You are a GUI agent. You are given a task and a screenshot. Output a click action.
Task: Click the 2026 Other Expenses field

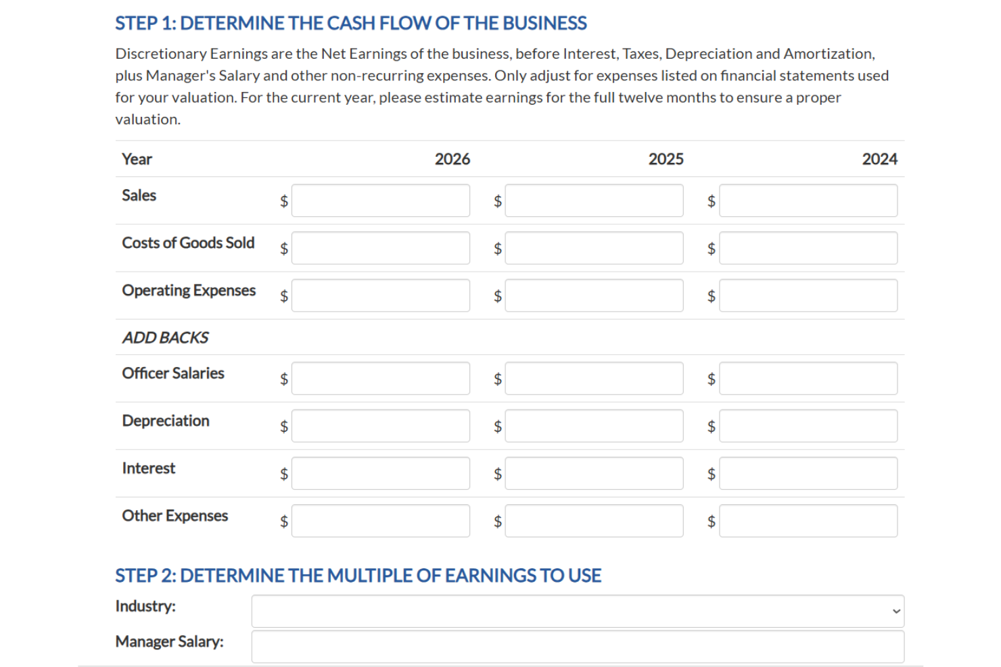pyautogui.click(x=380, y=520)
